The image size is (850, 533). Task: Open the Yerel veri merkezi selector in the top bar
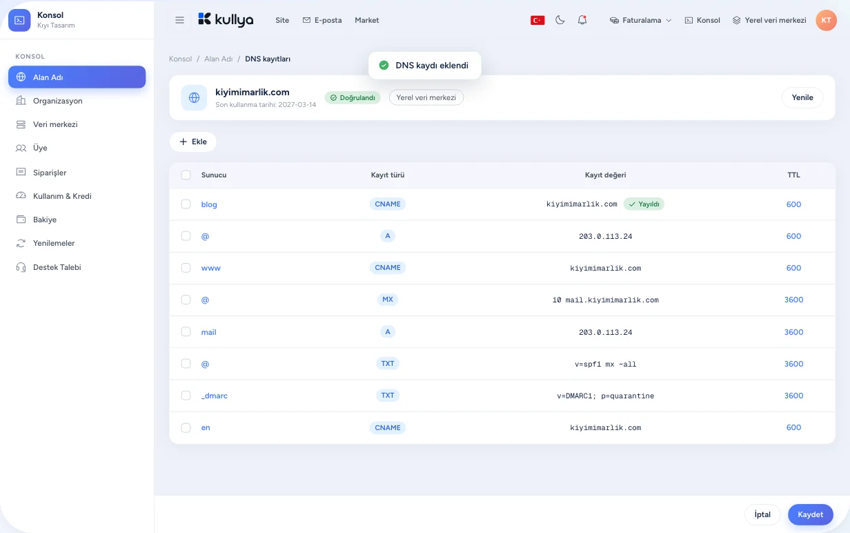click(x=769, y=20)
